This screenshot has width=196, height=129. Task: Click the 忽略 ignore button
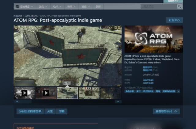click(x=62, y=111)
